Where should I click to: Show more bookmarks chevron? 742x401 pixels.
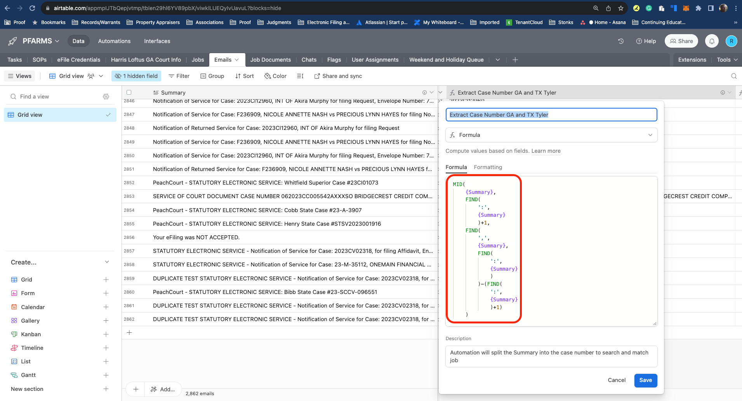click(x=735, y=22)
